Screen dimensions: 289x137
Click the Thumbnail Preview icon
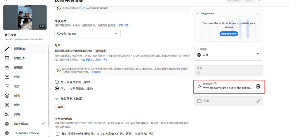tap(7, 133)
